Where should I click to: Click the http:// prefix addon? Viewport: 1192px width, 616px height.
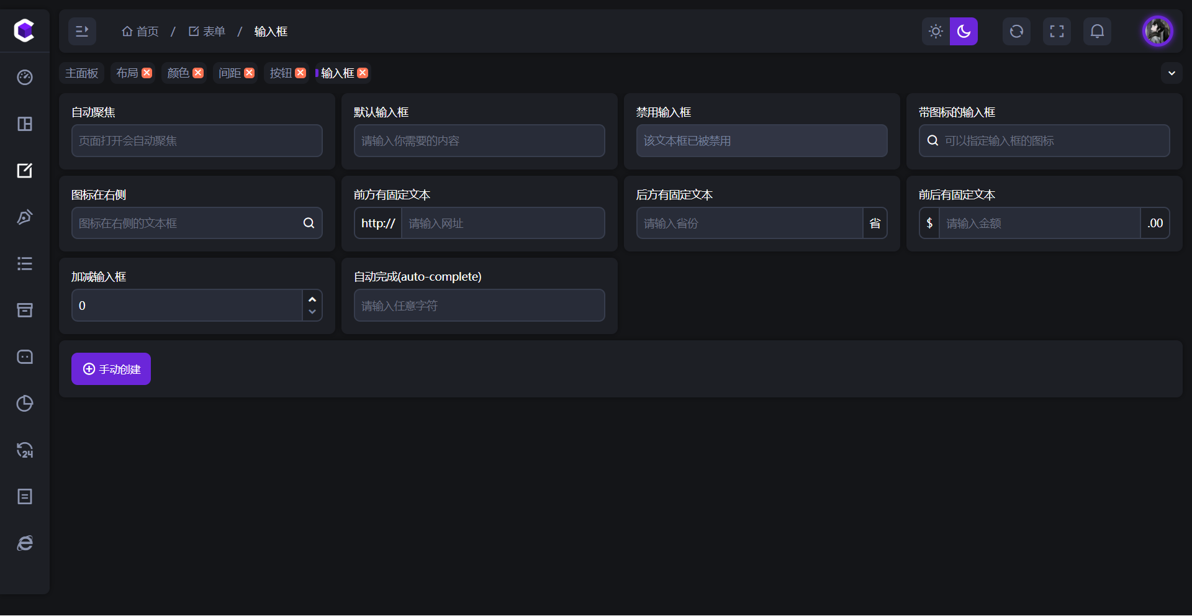click(x=378, y=224)
